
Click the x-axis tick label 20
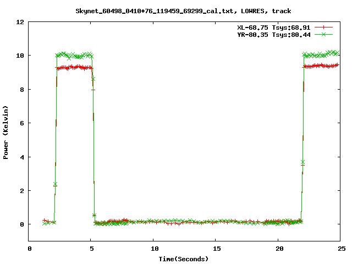[279, 249]
